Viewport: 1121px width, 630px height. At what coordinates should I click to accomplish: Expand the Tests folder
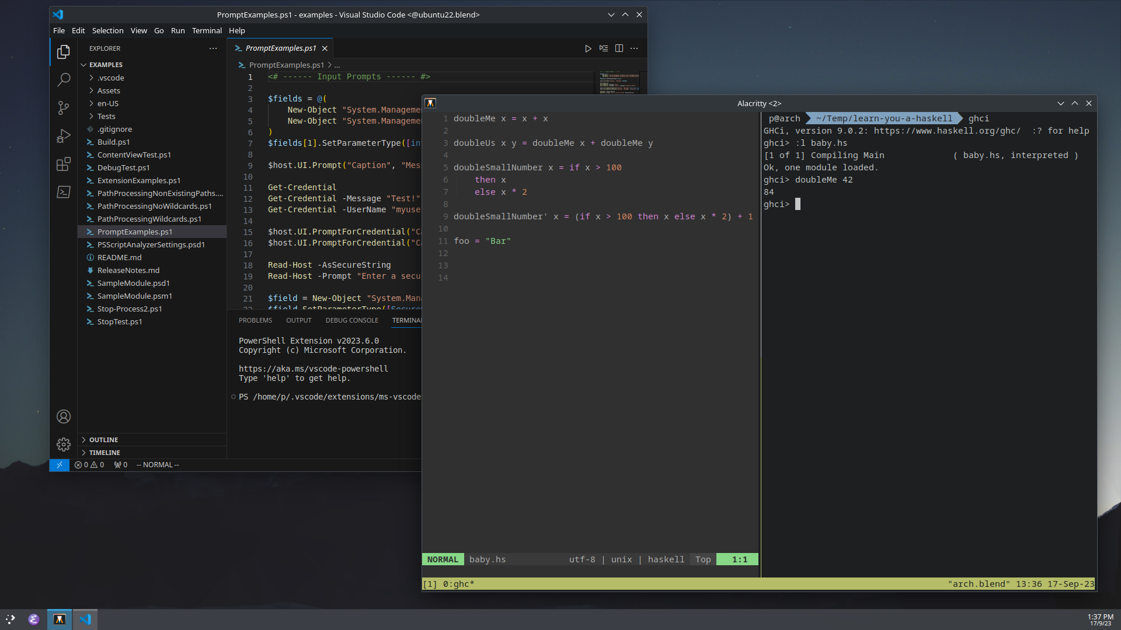152,116
